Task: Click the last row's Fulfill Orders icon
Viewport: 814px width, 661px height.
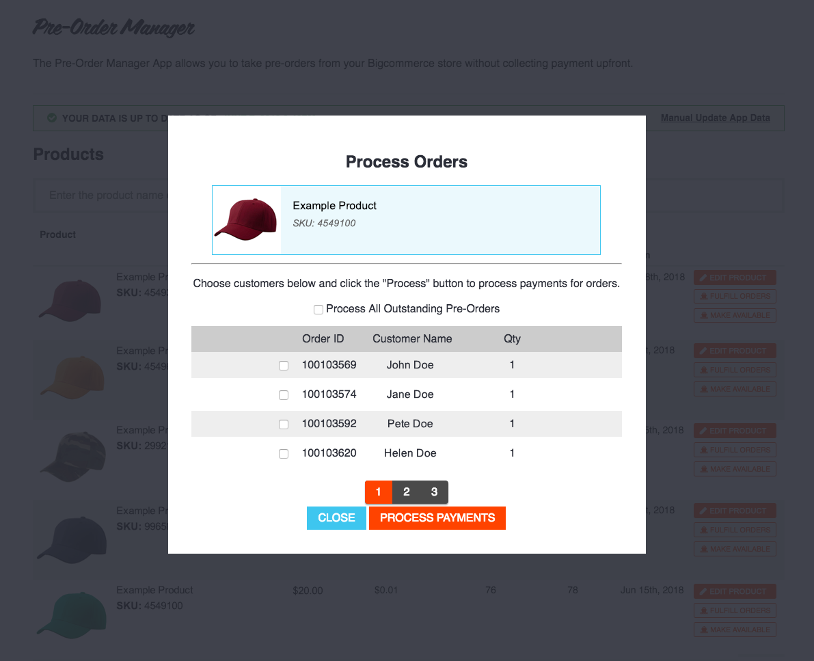Action: [703, 610]
